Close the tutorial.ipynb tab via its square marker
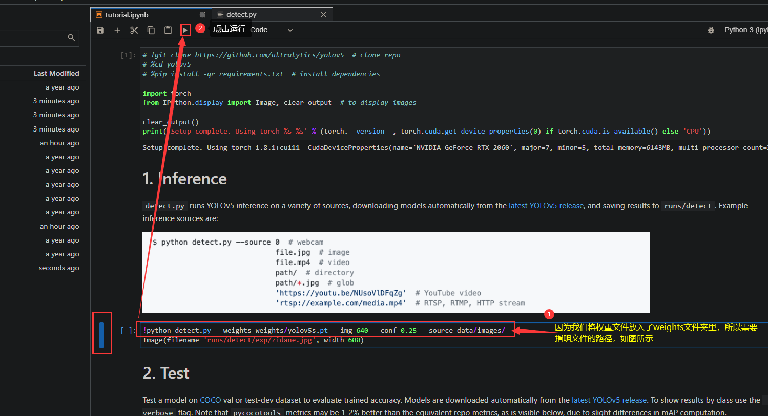Viewport: 768px width, 416px height. [202, 15]
